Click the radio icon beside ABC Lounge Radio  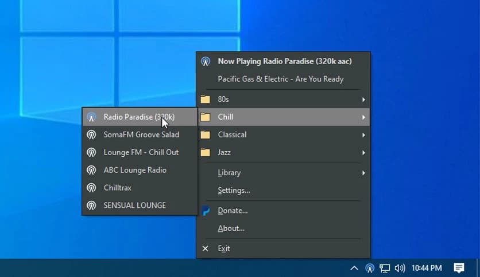[x=91, y=170]
